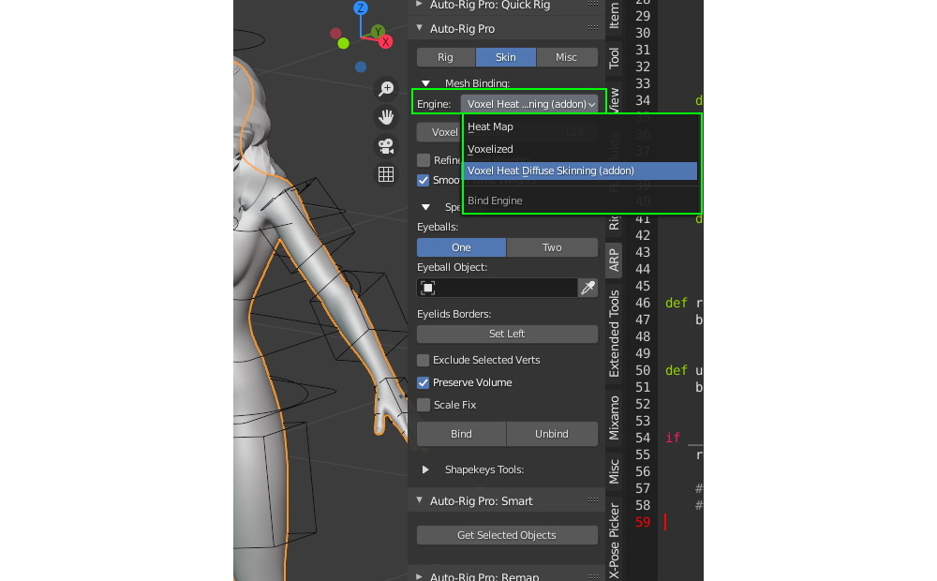Click the Auto-Rig Pro panel drag handle
Viewport: 937px width, 581px height.
pos(593,27)
